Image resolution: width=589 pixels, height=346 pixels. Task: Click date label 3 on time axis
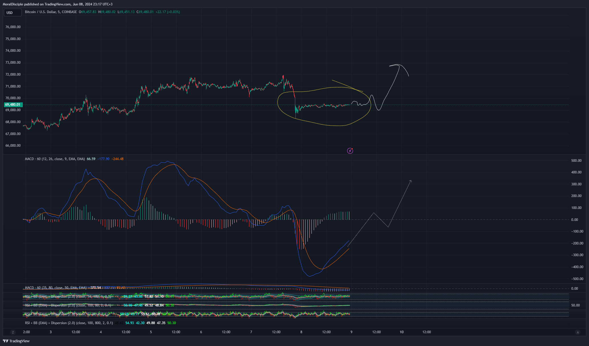[x=51, y=332]
